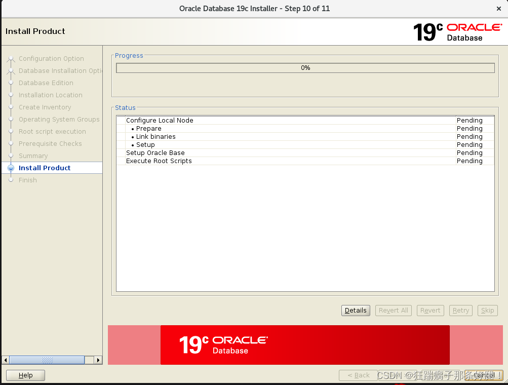Image resolution: width=508 pixels, height=385 pixels.
Task: Click the right arrow of the bottom scrollbar
Action: 97,360
